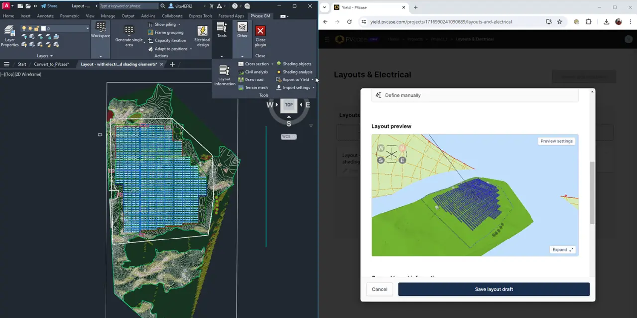Expand the Import settings dropdown
This screenshot has height=318, width=637.
click(313, 88)
